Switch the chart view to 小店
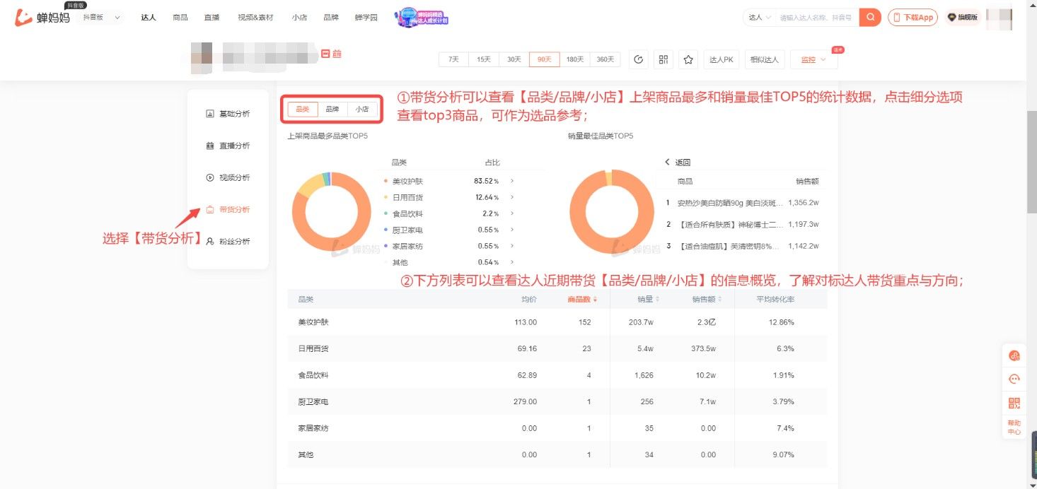1037x489 pixels. tap(363, 110)
